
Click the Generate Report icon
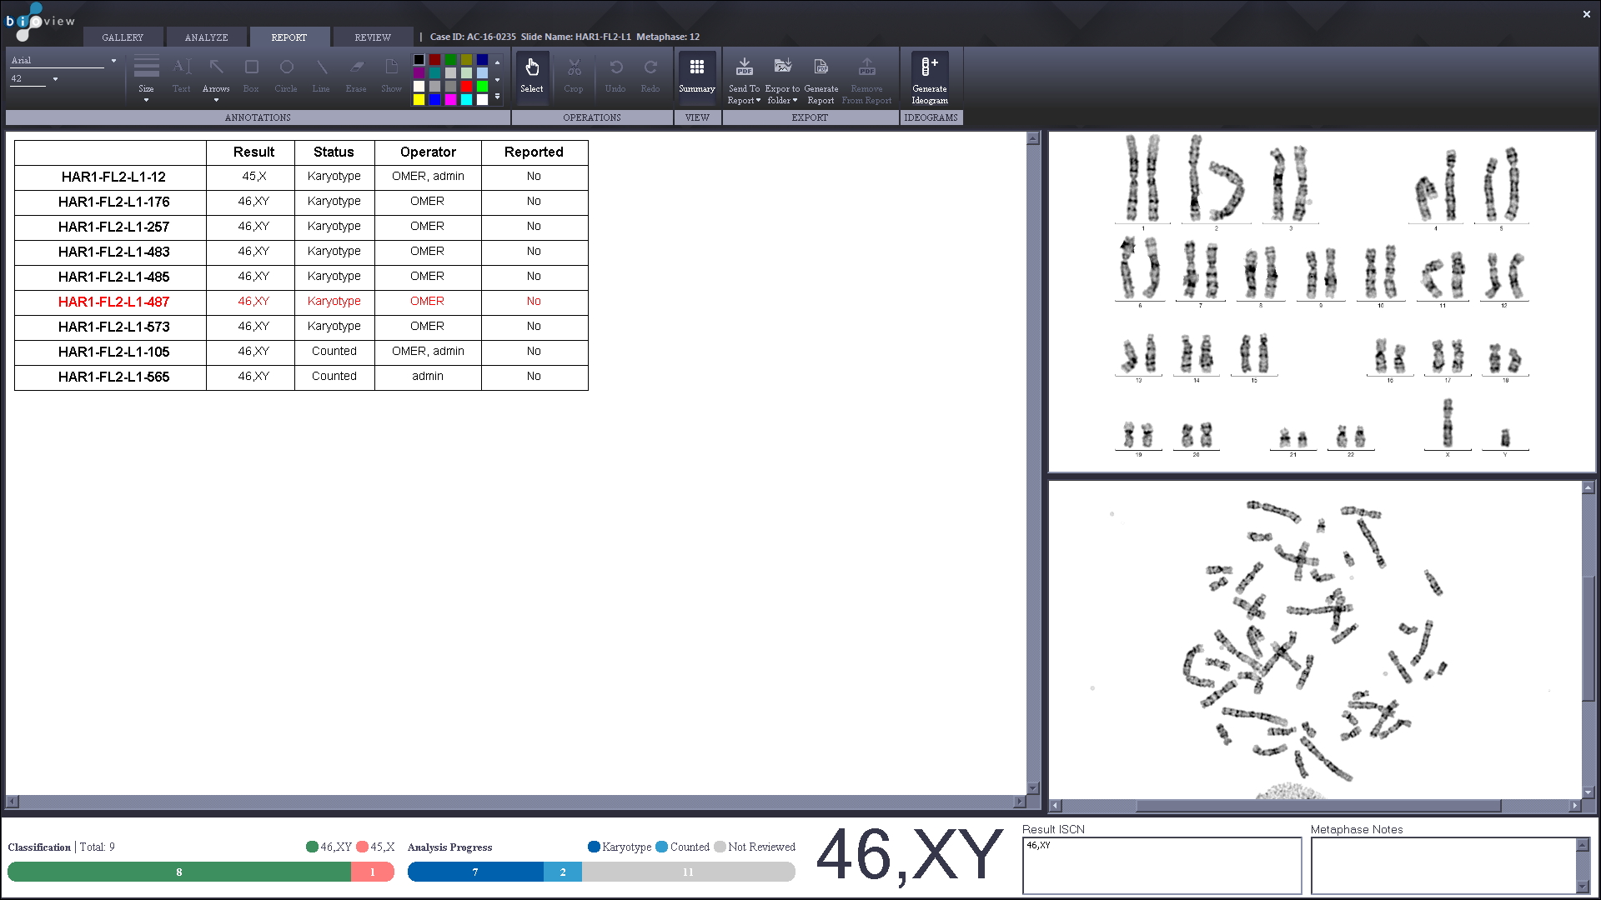821,67
